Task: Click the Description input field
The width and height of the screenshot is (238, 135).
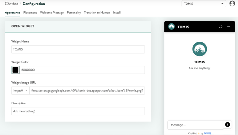Action: pyautogui.click(x=78, y=111)
